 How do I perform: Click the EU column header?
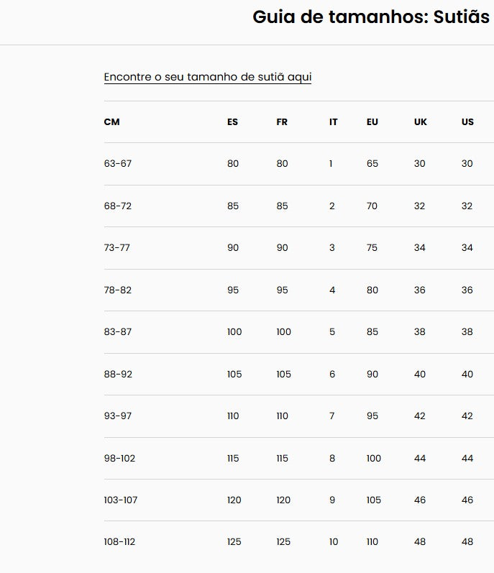372,122
